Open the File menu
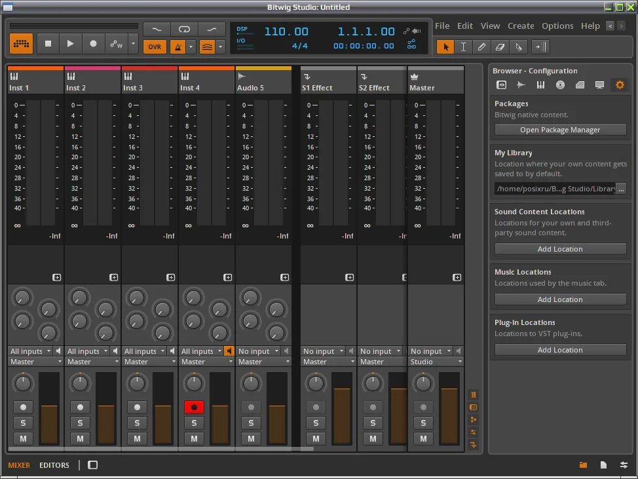Screen dimensions: 638x479 pyautogui.click(x=442, y=26)
